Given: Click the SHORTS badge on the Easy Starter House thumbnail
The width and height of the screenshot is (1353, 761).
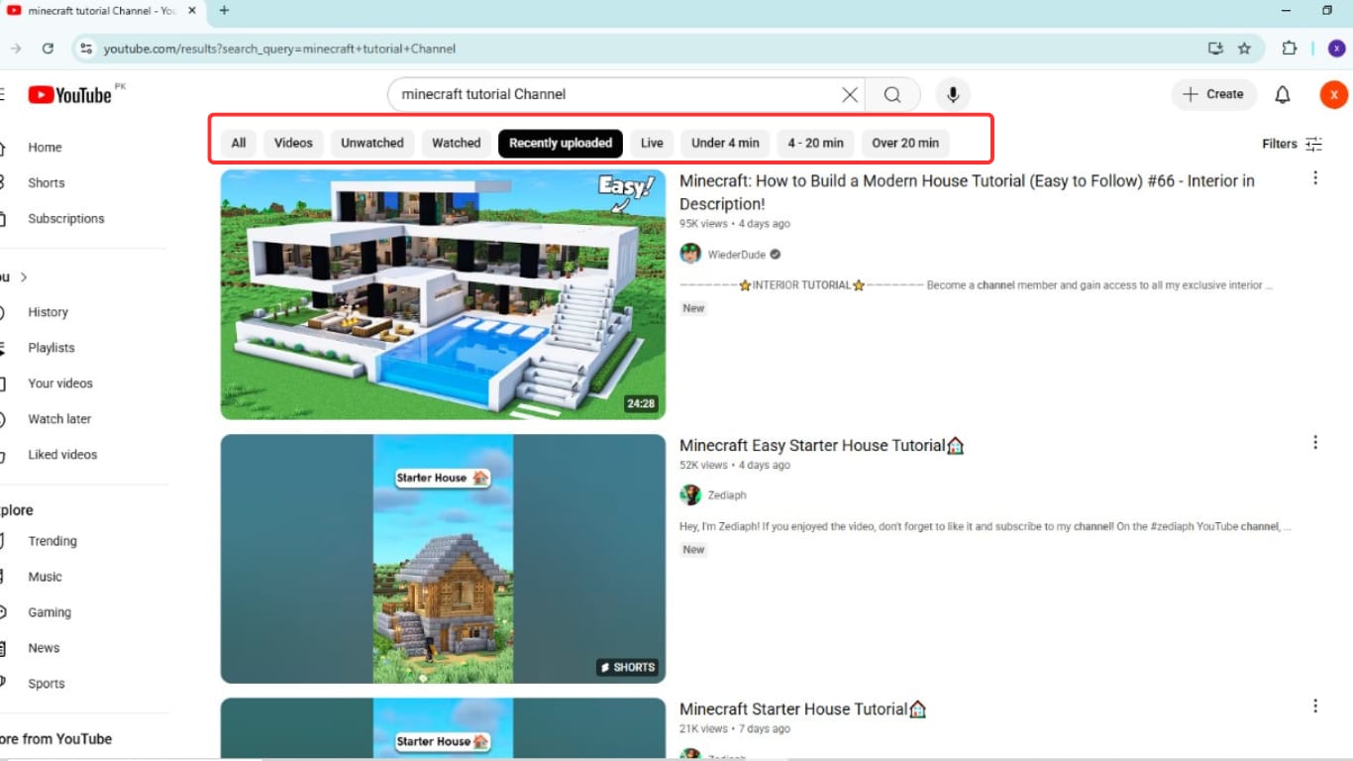Looking at the screenshot, I should pyautogui.click(x=628, y=668).
